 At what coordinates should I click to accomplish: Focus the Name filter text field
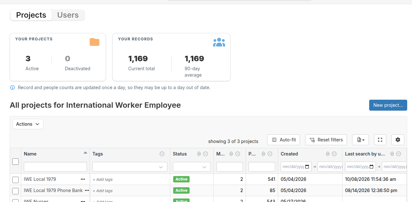[x=55, y=167]
